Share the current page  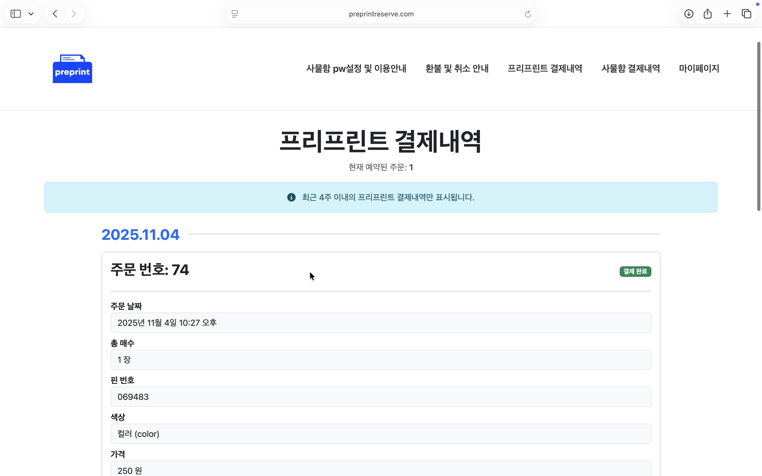[x=707, y=13]
